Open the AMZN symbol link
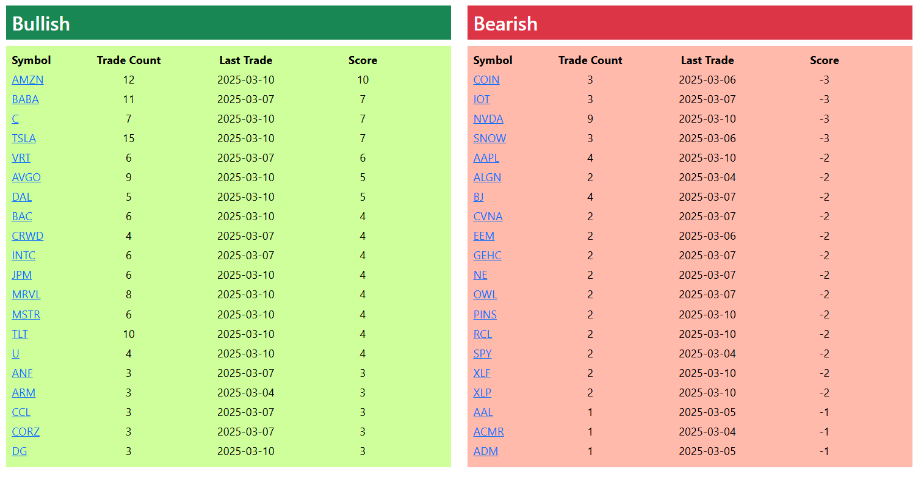The image size is (921, 477). (x=27, y=80)
